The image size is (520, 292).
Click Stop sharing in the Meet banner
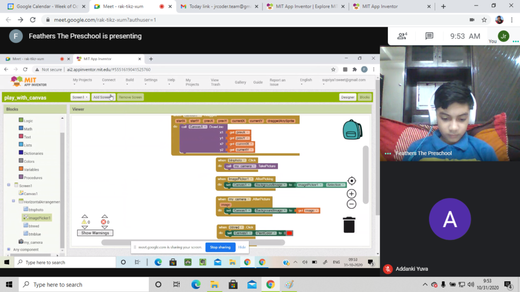[x=220, y=247]
